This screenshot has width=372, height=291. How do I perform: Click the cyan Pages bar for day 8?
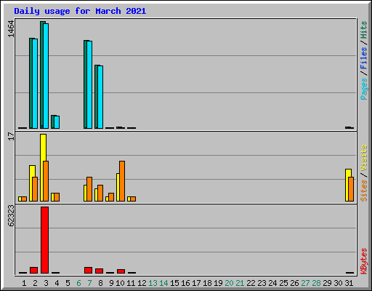pos(100,97)
